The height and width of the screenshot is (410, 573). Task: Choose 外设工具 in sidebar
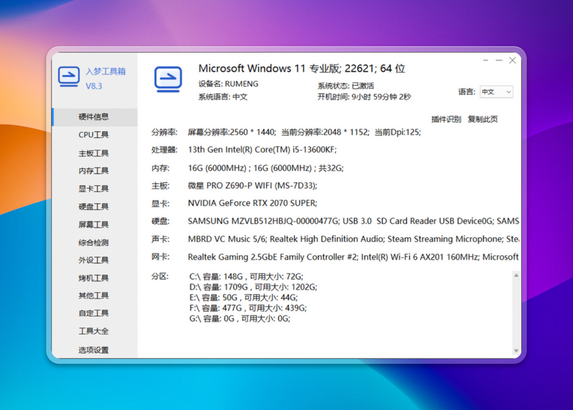point(95,260)
